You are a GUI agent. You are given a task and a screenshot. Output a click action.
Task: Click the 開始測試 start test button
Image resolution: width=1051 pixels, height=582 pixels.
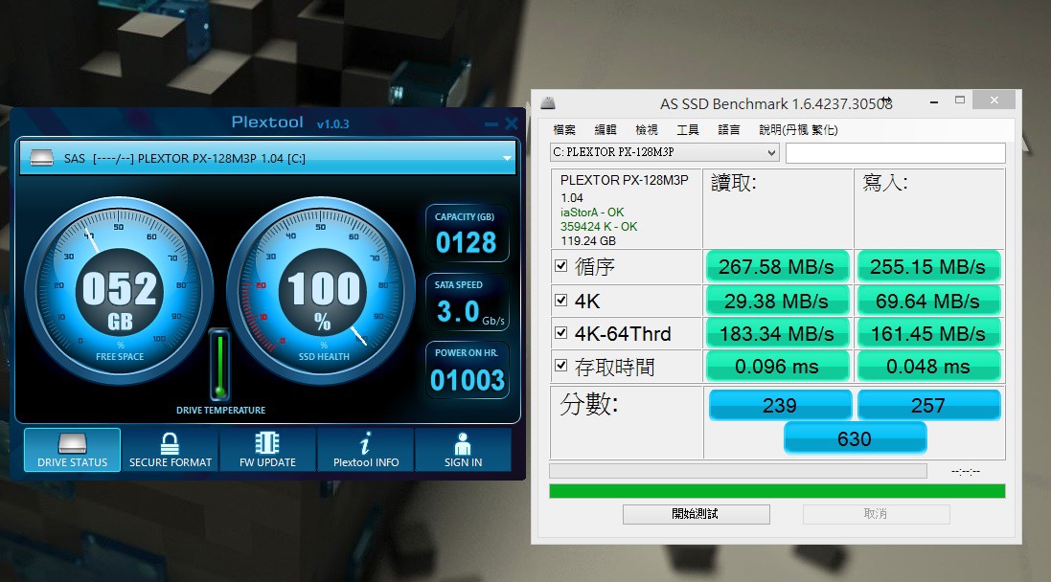(696, 514)
